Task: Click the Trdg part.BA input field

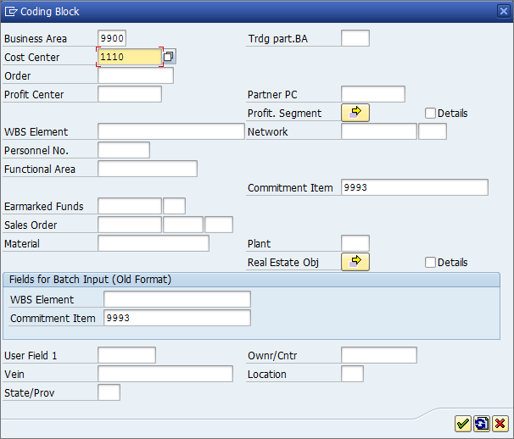Action: pos(355,38)
